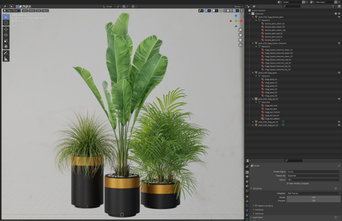
Task: Open the Object Mode dropdown
Action: click(12, 10)
